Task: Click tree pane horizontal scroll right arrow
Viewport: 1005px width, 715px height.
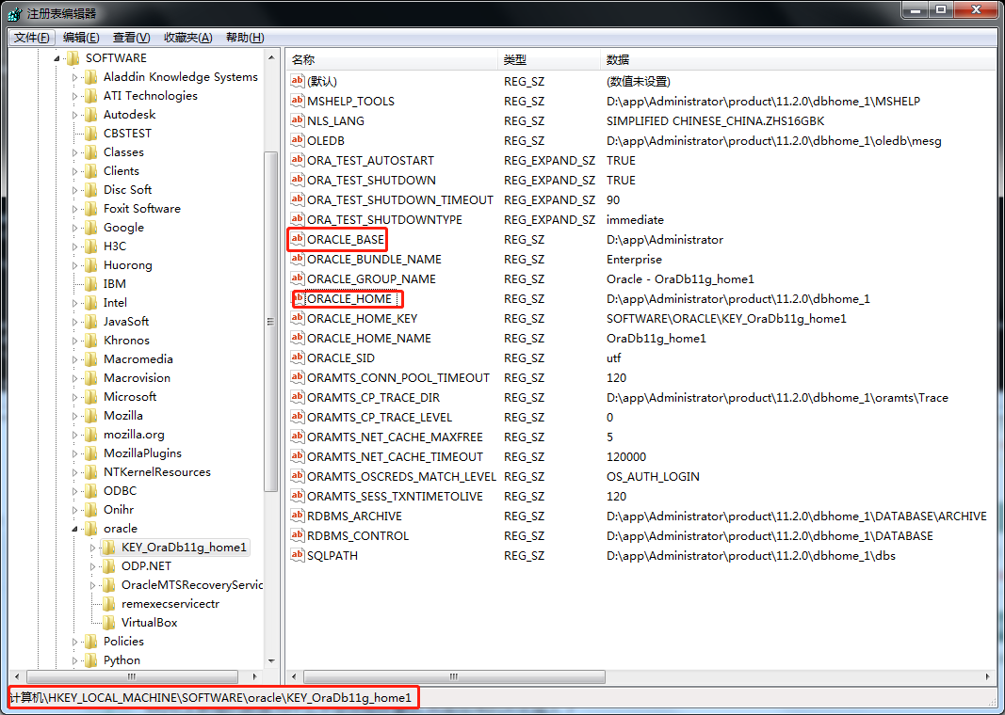Action: (255, 676)
